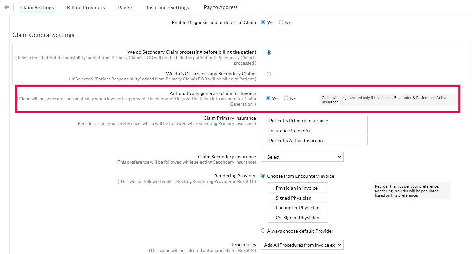This screenshot has width=472, height=254.
Task: Open the Pay to Address tab
Action: point(220,7)
